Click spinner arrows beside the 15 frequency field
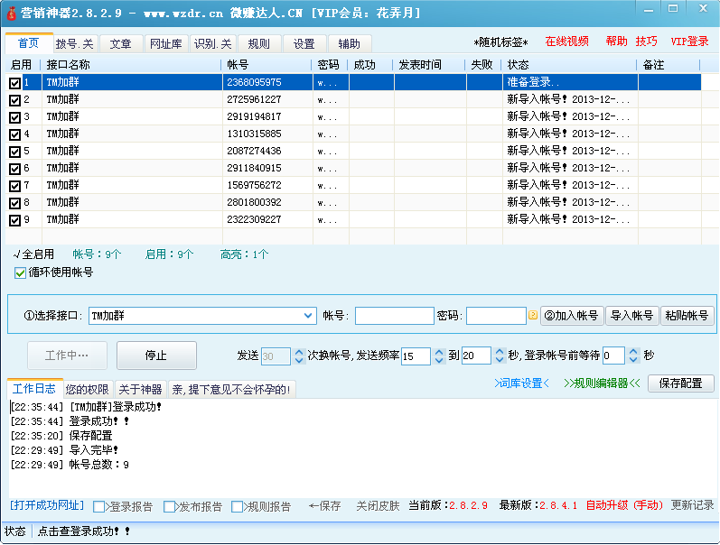 point(439,356)
